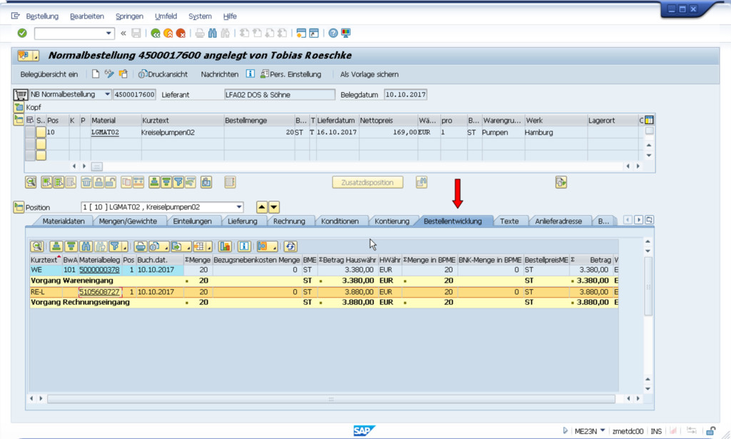731x439 pixels.
Task: Click the chart graphic icon in history toolbar
Action: [x=225, y=246]
